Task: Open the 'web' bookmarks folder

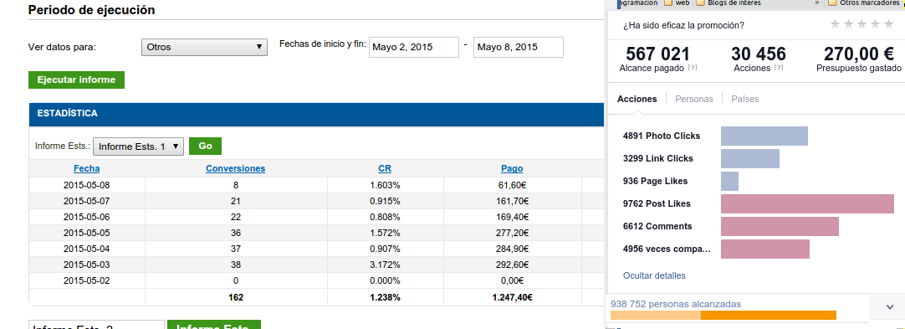Action: (x=677, y=3)
